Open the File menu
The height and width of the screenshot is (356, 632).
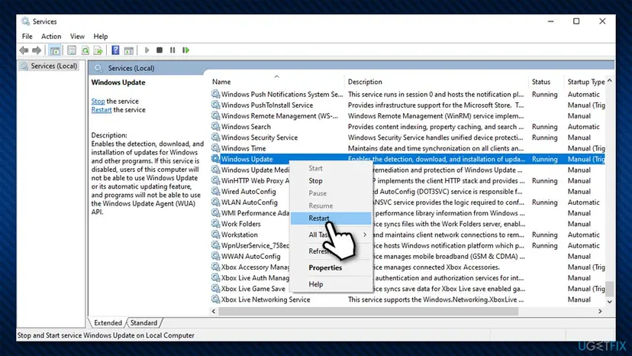[27, 37]
